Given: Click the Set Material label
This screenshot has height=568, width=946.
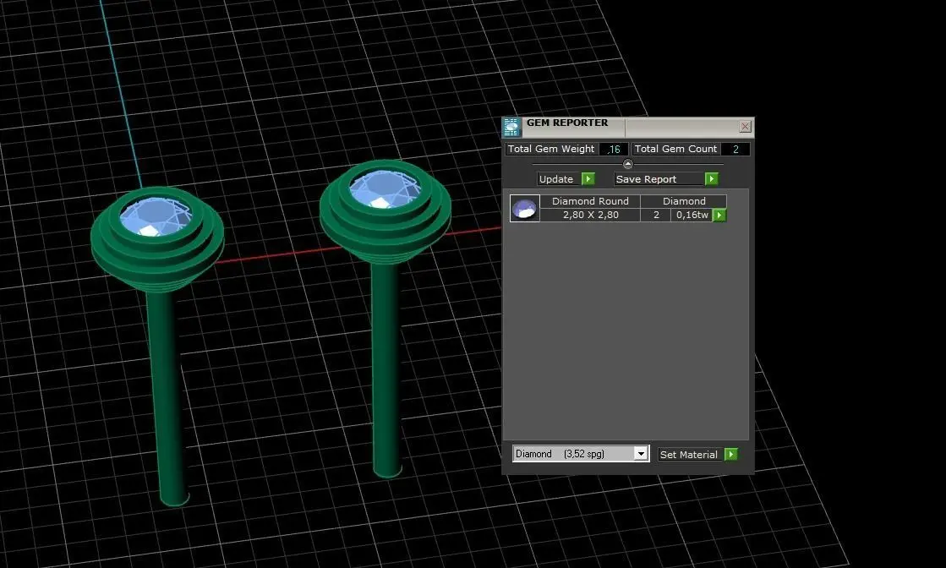Looking at the screenshot, I should (x=688, y=455).
